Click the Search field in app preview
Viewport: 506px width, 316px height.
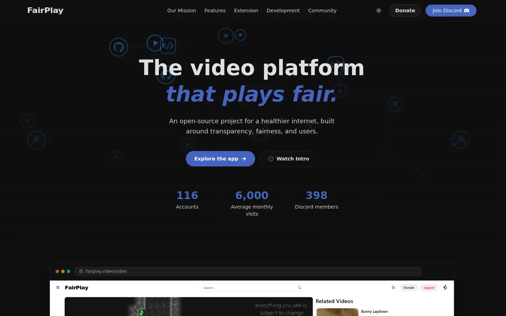click(251, 288)
